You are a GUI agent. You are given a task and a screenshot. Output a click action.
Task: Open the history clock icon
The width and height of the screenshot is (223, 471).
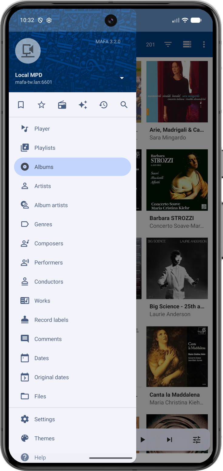tap(103, 105)
